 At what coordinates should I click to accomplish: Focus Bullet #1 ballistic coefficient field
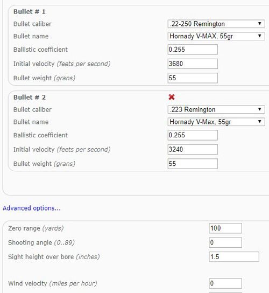coord(193,50)
